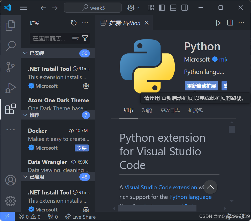Image resolution: width=251 pixels, height=221 pixels.
Task: Open the problems errors and warnings indicator
Action: tap(30, 217)
